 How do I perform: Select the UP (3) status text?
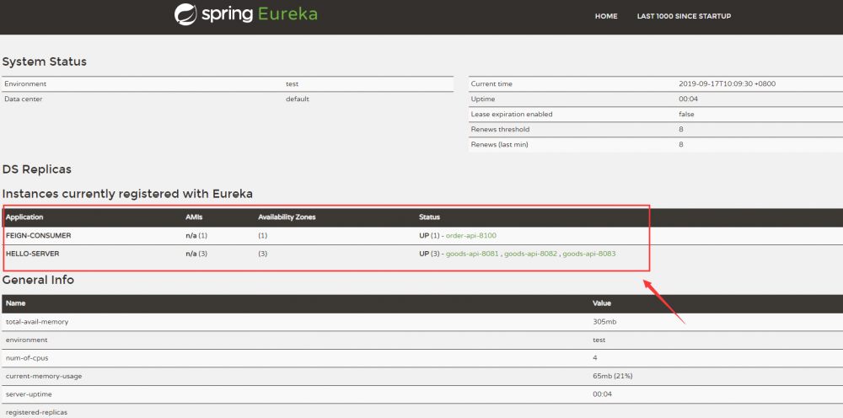[430, 254]
